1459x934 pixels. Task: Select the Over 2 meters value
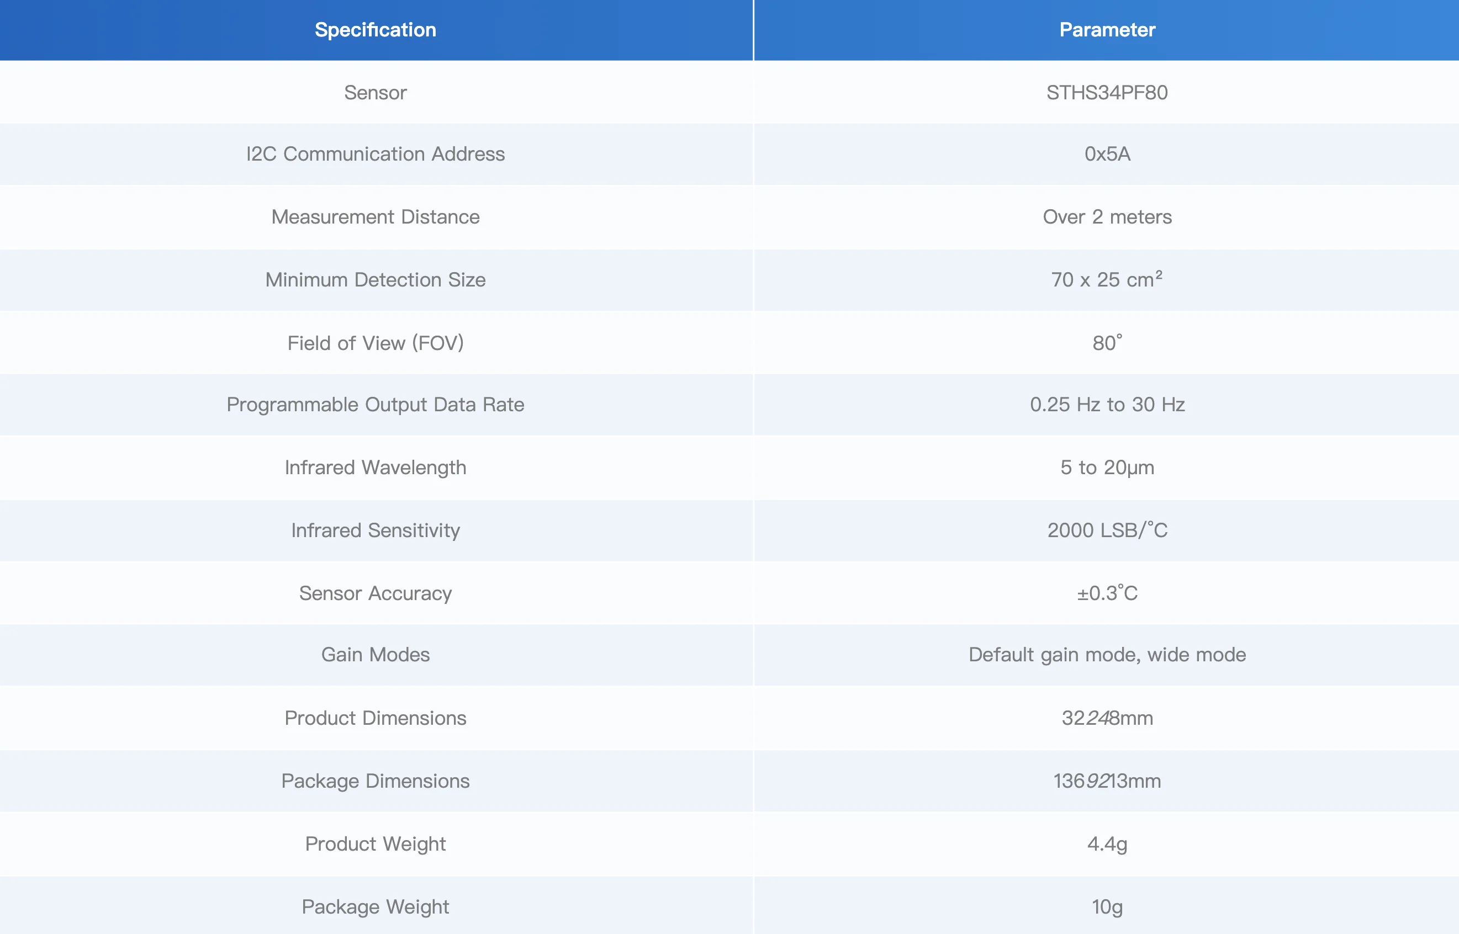(x=1107, y=217)
